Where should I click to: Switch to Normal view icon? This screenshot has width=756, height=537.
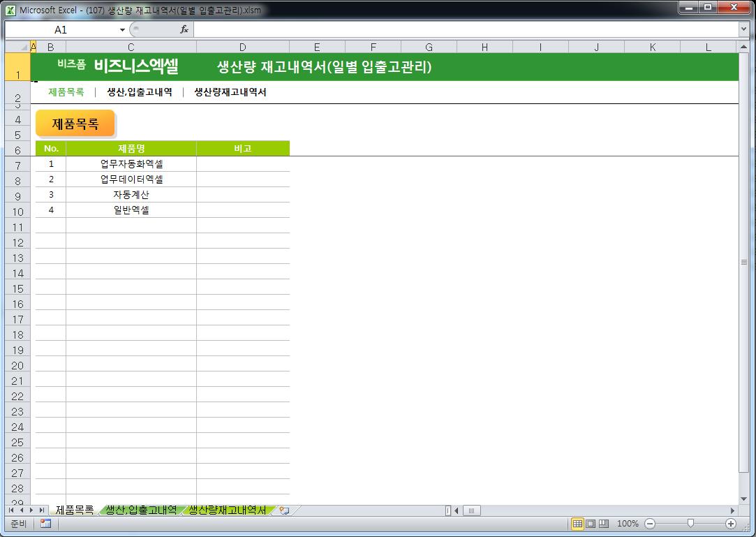577,524
